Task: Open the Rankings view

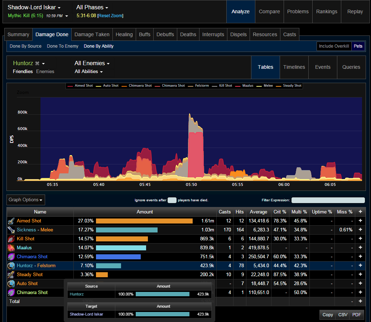Action: [327, 11]
